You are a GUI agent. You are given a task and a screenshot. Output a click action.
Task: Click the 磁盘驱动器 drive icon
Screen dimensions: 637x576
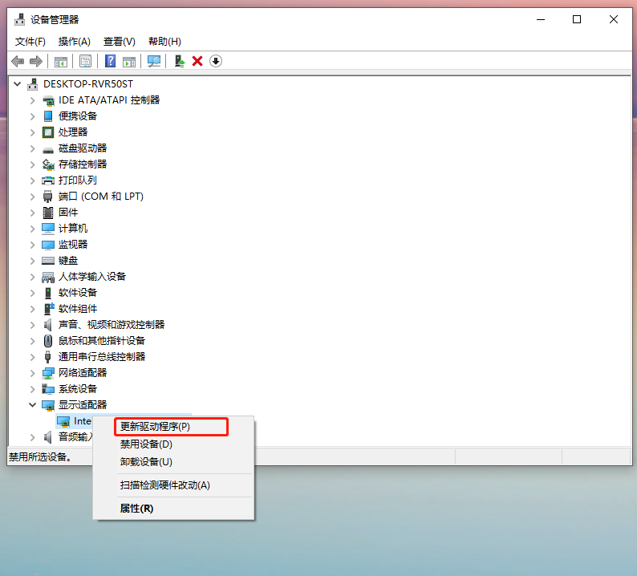tap(48, 150)
